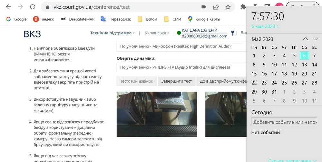
Task: Open the browser extensions puzzle icon
Action: click(x=243, y=7)
